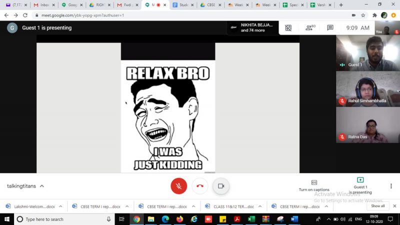400x225 pixels.
Task: Click the Type here to search box
Action: click(64, 219)
